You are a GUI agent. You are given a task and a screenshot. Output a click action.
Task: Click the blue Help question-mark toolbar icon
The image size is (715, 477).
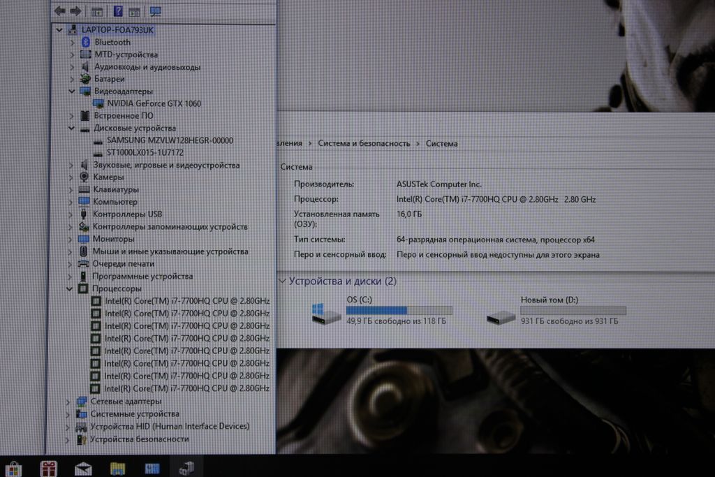[117, 11]
